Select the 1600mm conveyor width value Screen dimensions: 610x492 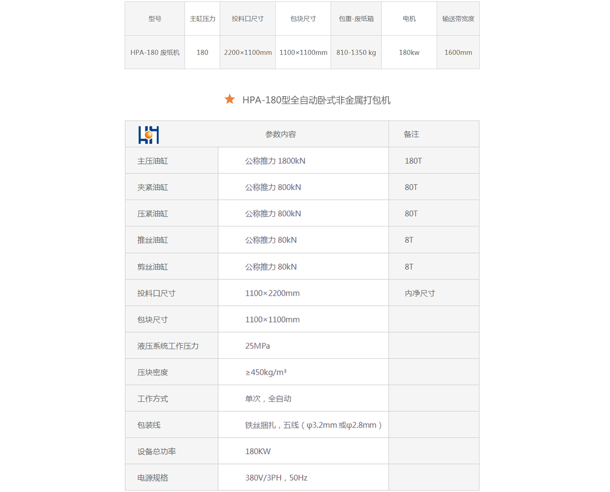pos(458,52)
